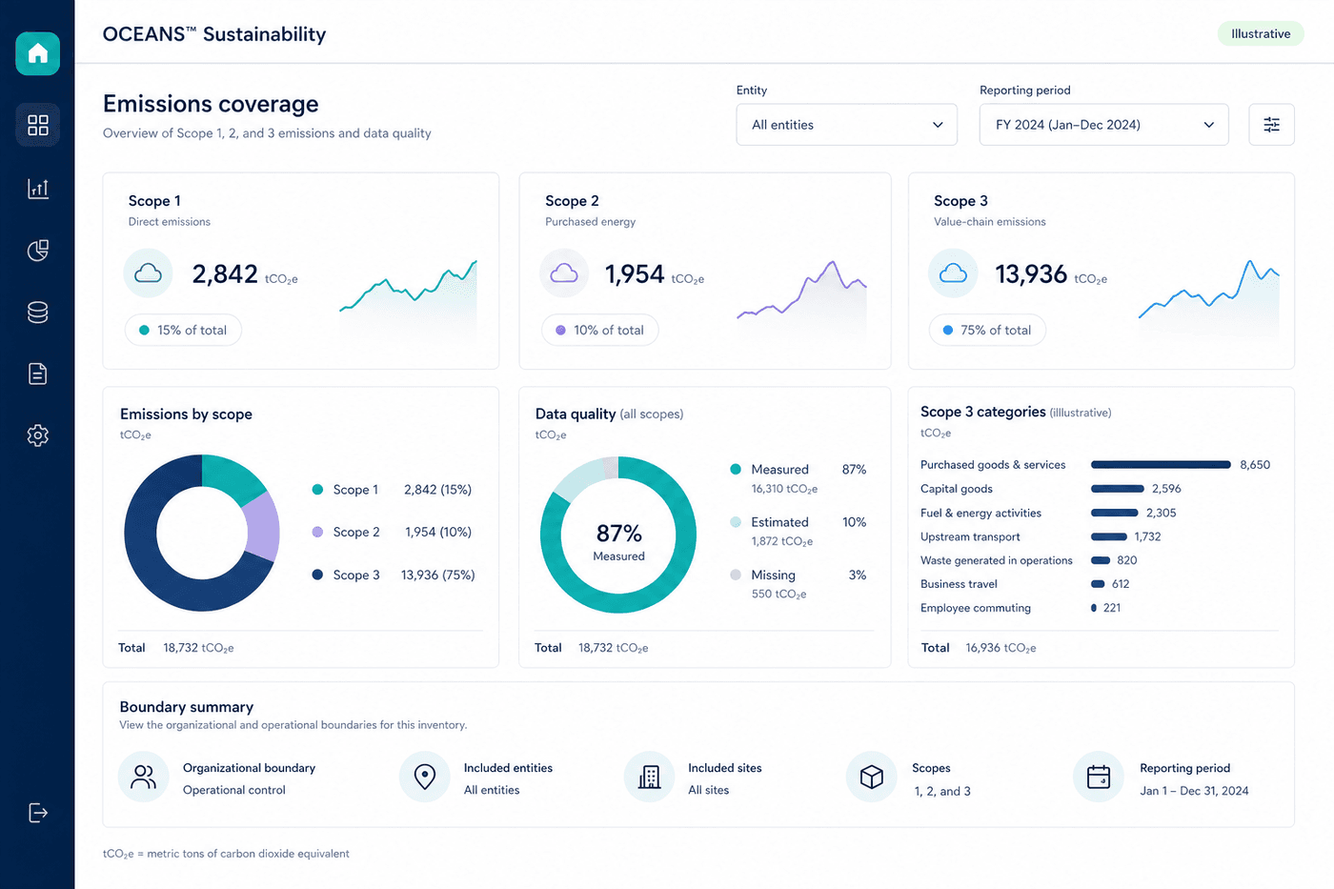Click the OCEANS Sustainability title
The height and width of the screenshot is (889, 1334).
(214, 34)
